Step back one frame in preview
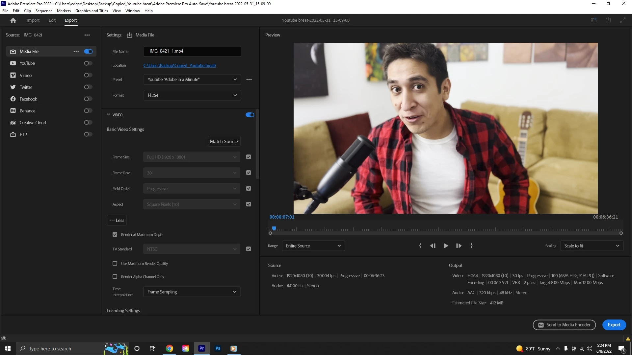632x355 pixels. coord(433,246)
